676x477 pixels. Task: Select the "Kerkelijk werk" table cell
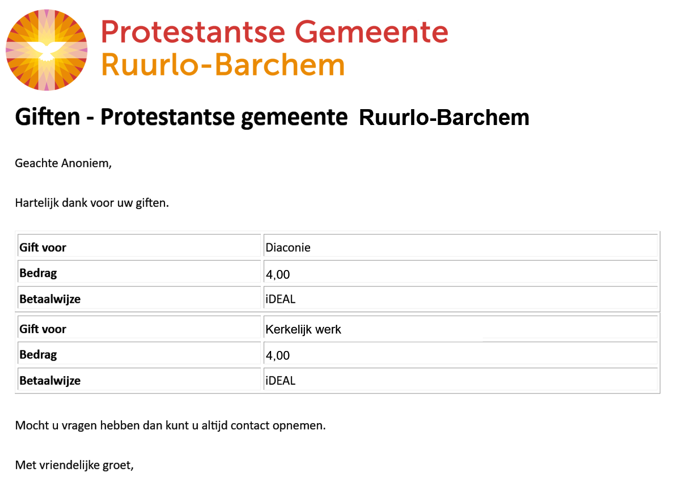[303, 329]
